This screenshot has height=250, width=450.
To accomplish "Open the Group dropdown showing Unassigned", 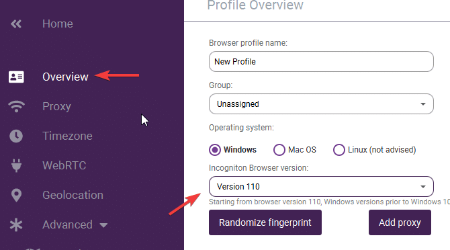I will point(321,104).
